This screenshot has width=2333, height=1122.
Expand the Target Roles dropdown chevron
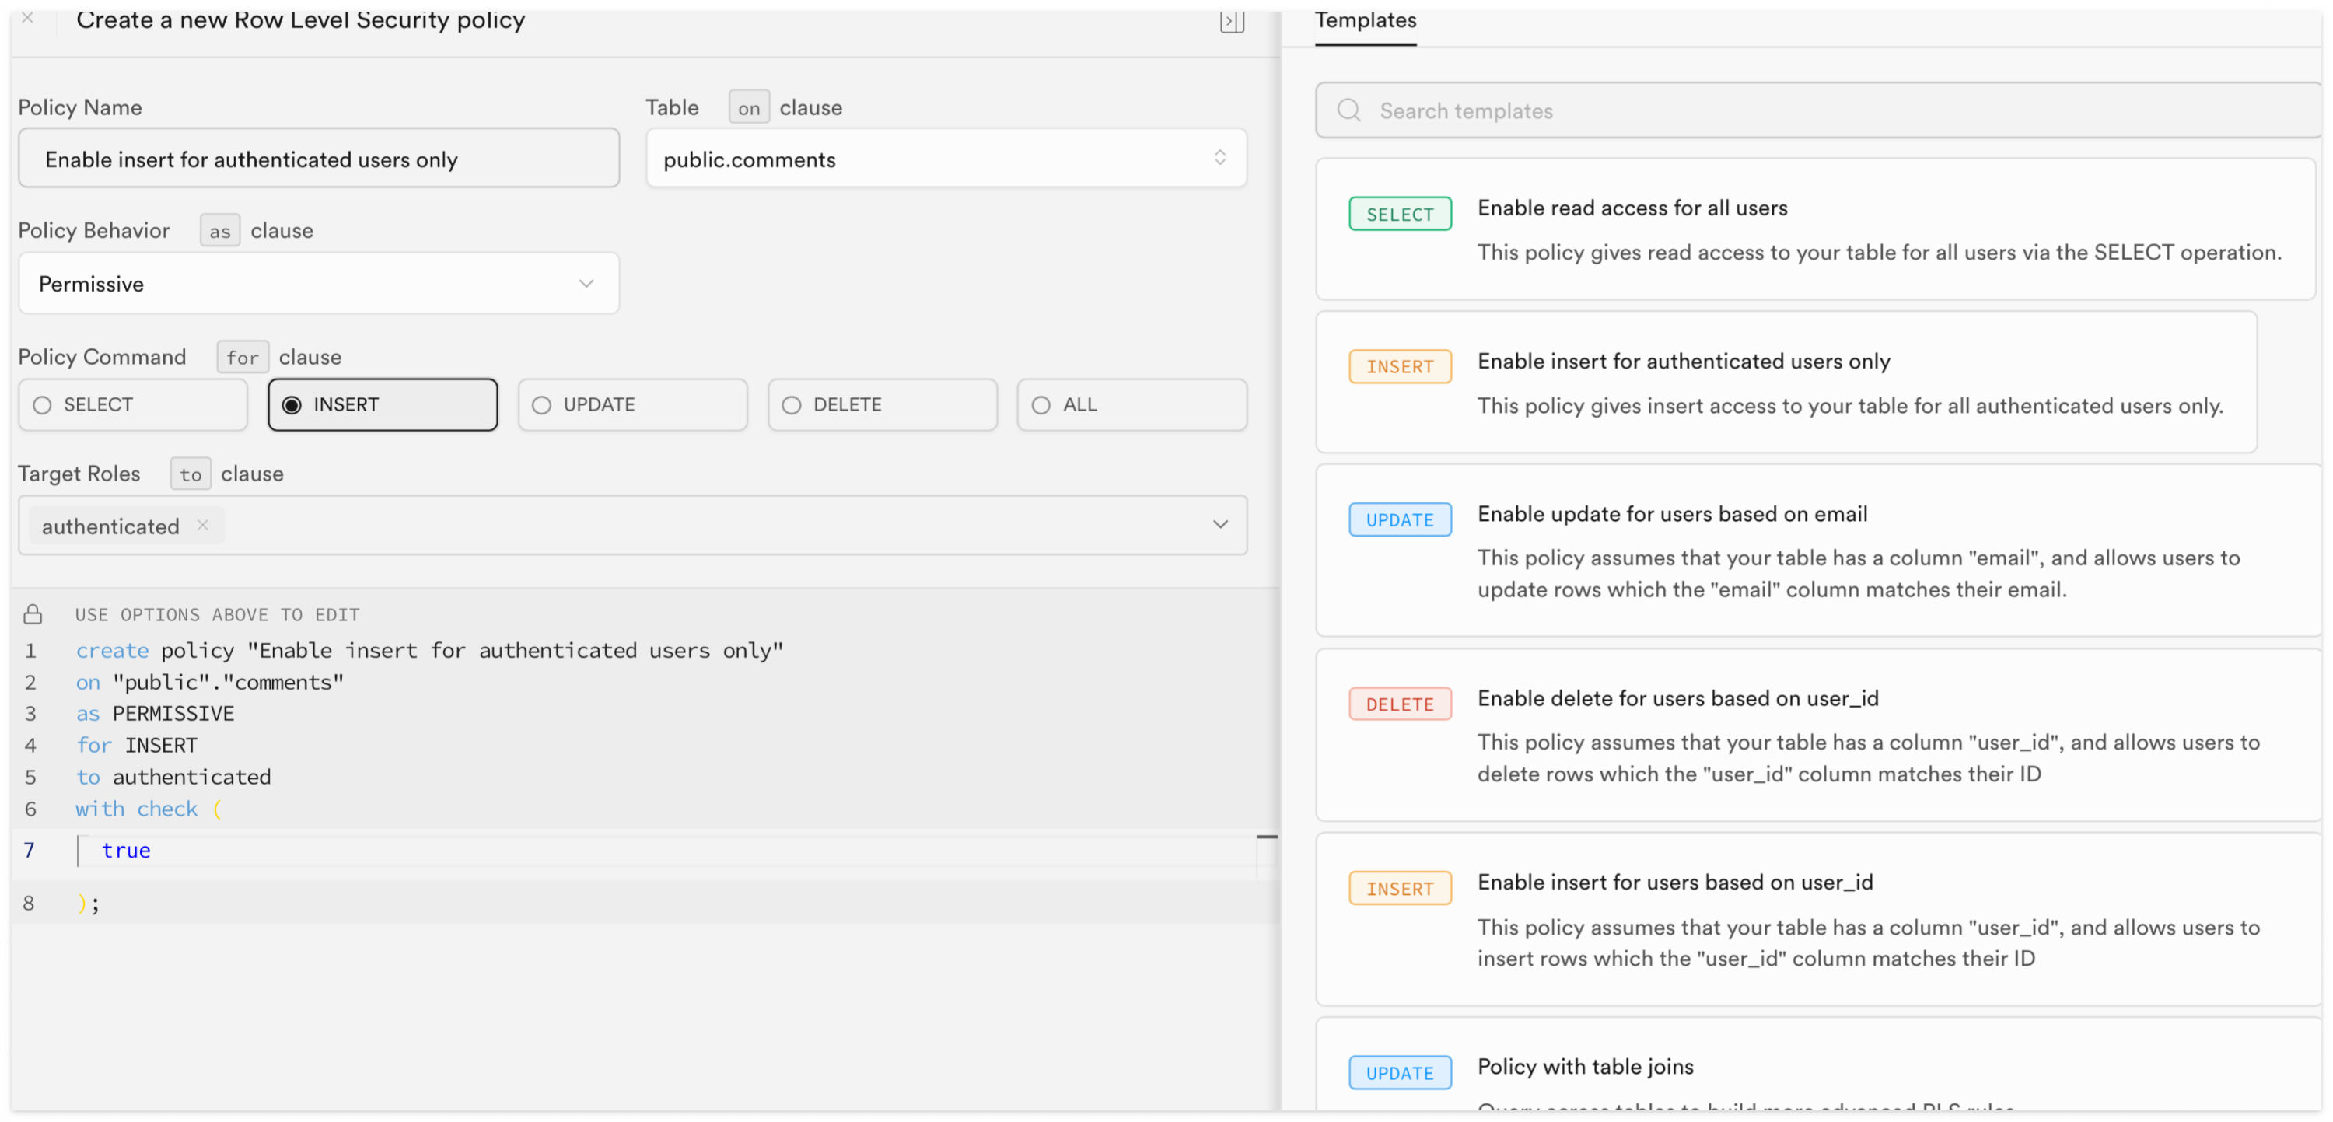pyautogui.click(x=1220, y=525)
